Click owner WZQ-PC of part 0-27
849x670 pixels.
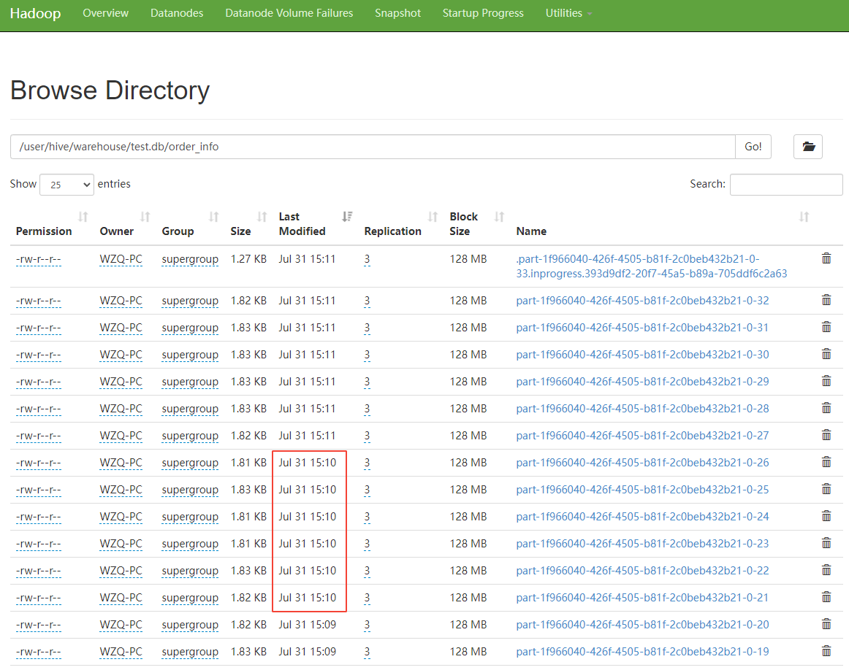(121, 436)
